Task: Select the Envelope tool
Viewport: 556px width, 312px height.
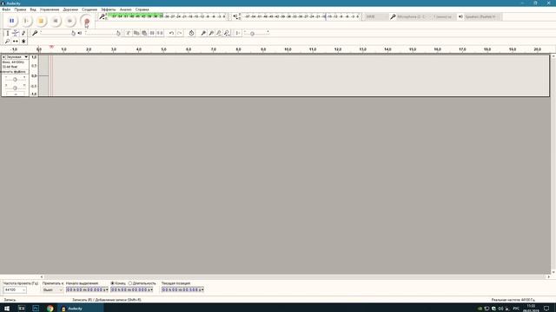Action: pyautogui.click(x=16, y=33)
